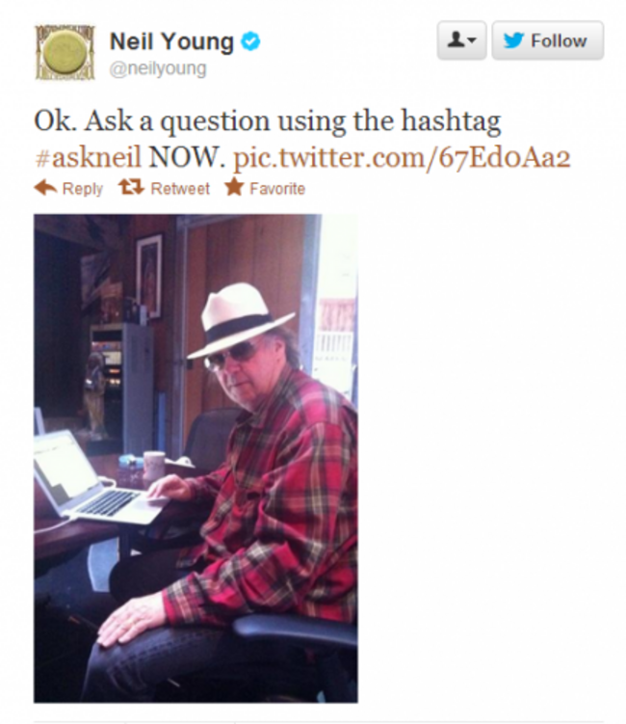Click the white hat in the photo
The width and height of the screenshot is (626, 724).
[x=239, y=320]
